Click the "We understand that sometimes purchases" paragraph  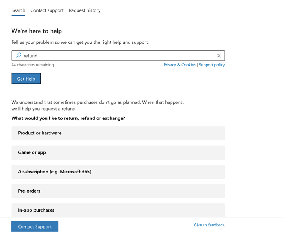point(97,105)
